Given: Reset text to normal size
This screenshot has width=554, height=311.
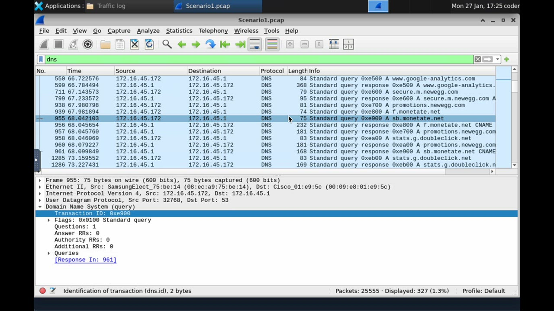Looking at the screenshot, I should [x=319, y=44].
